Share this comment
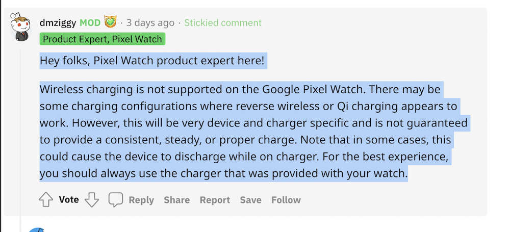 click(x=176, y=200)
